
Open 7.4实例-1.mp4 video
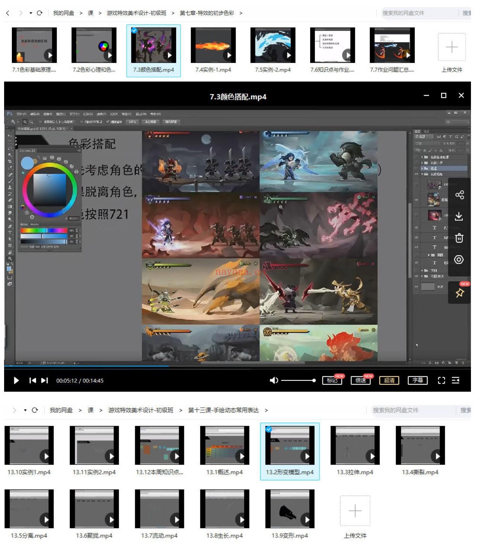point(213,45)
